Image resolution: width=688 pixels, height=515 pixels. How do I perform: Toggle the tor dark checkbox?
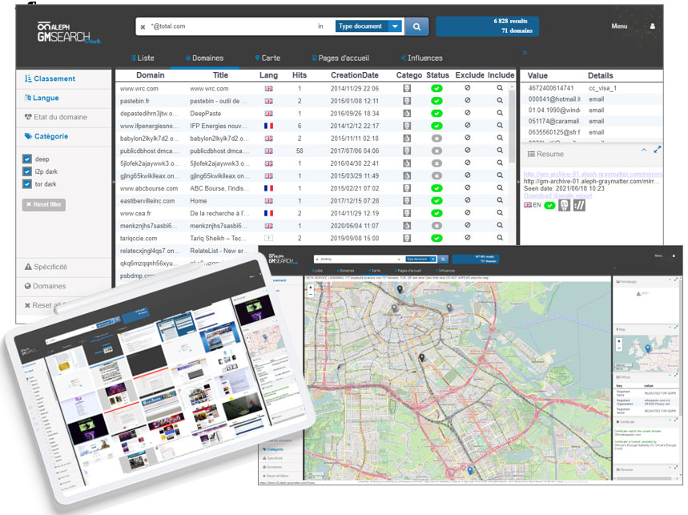27,183
